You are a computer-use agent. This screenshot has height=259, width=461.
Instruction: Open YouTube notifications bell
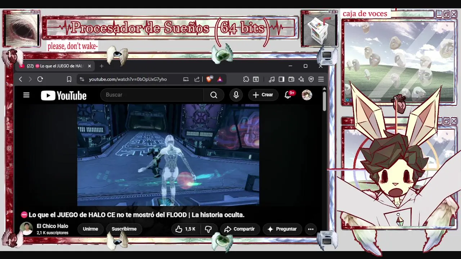point(288,95)
